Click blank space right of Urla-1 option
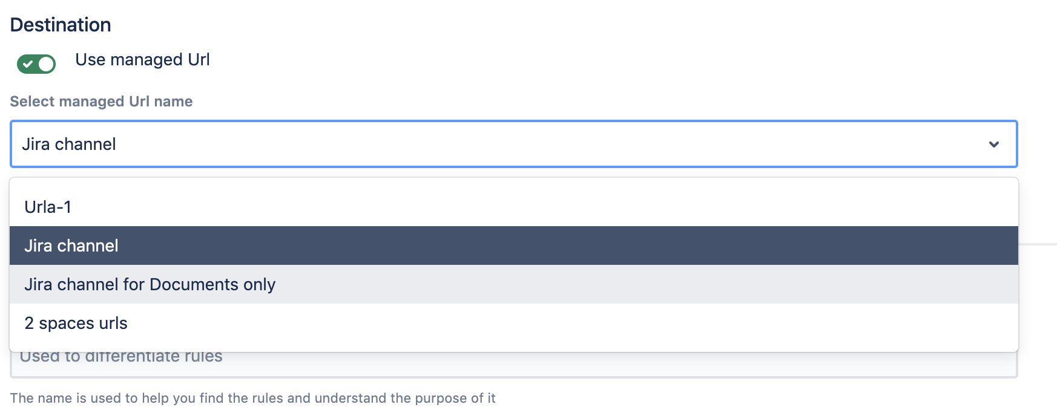The width and height of the screenshot is (1057, 416). [545, 207]
